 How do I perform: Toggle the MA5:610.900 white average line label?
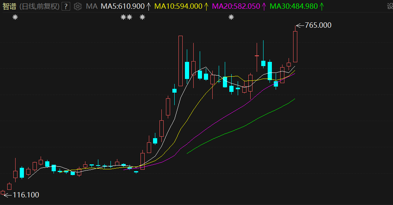[x=122, y=6]
